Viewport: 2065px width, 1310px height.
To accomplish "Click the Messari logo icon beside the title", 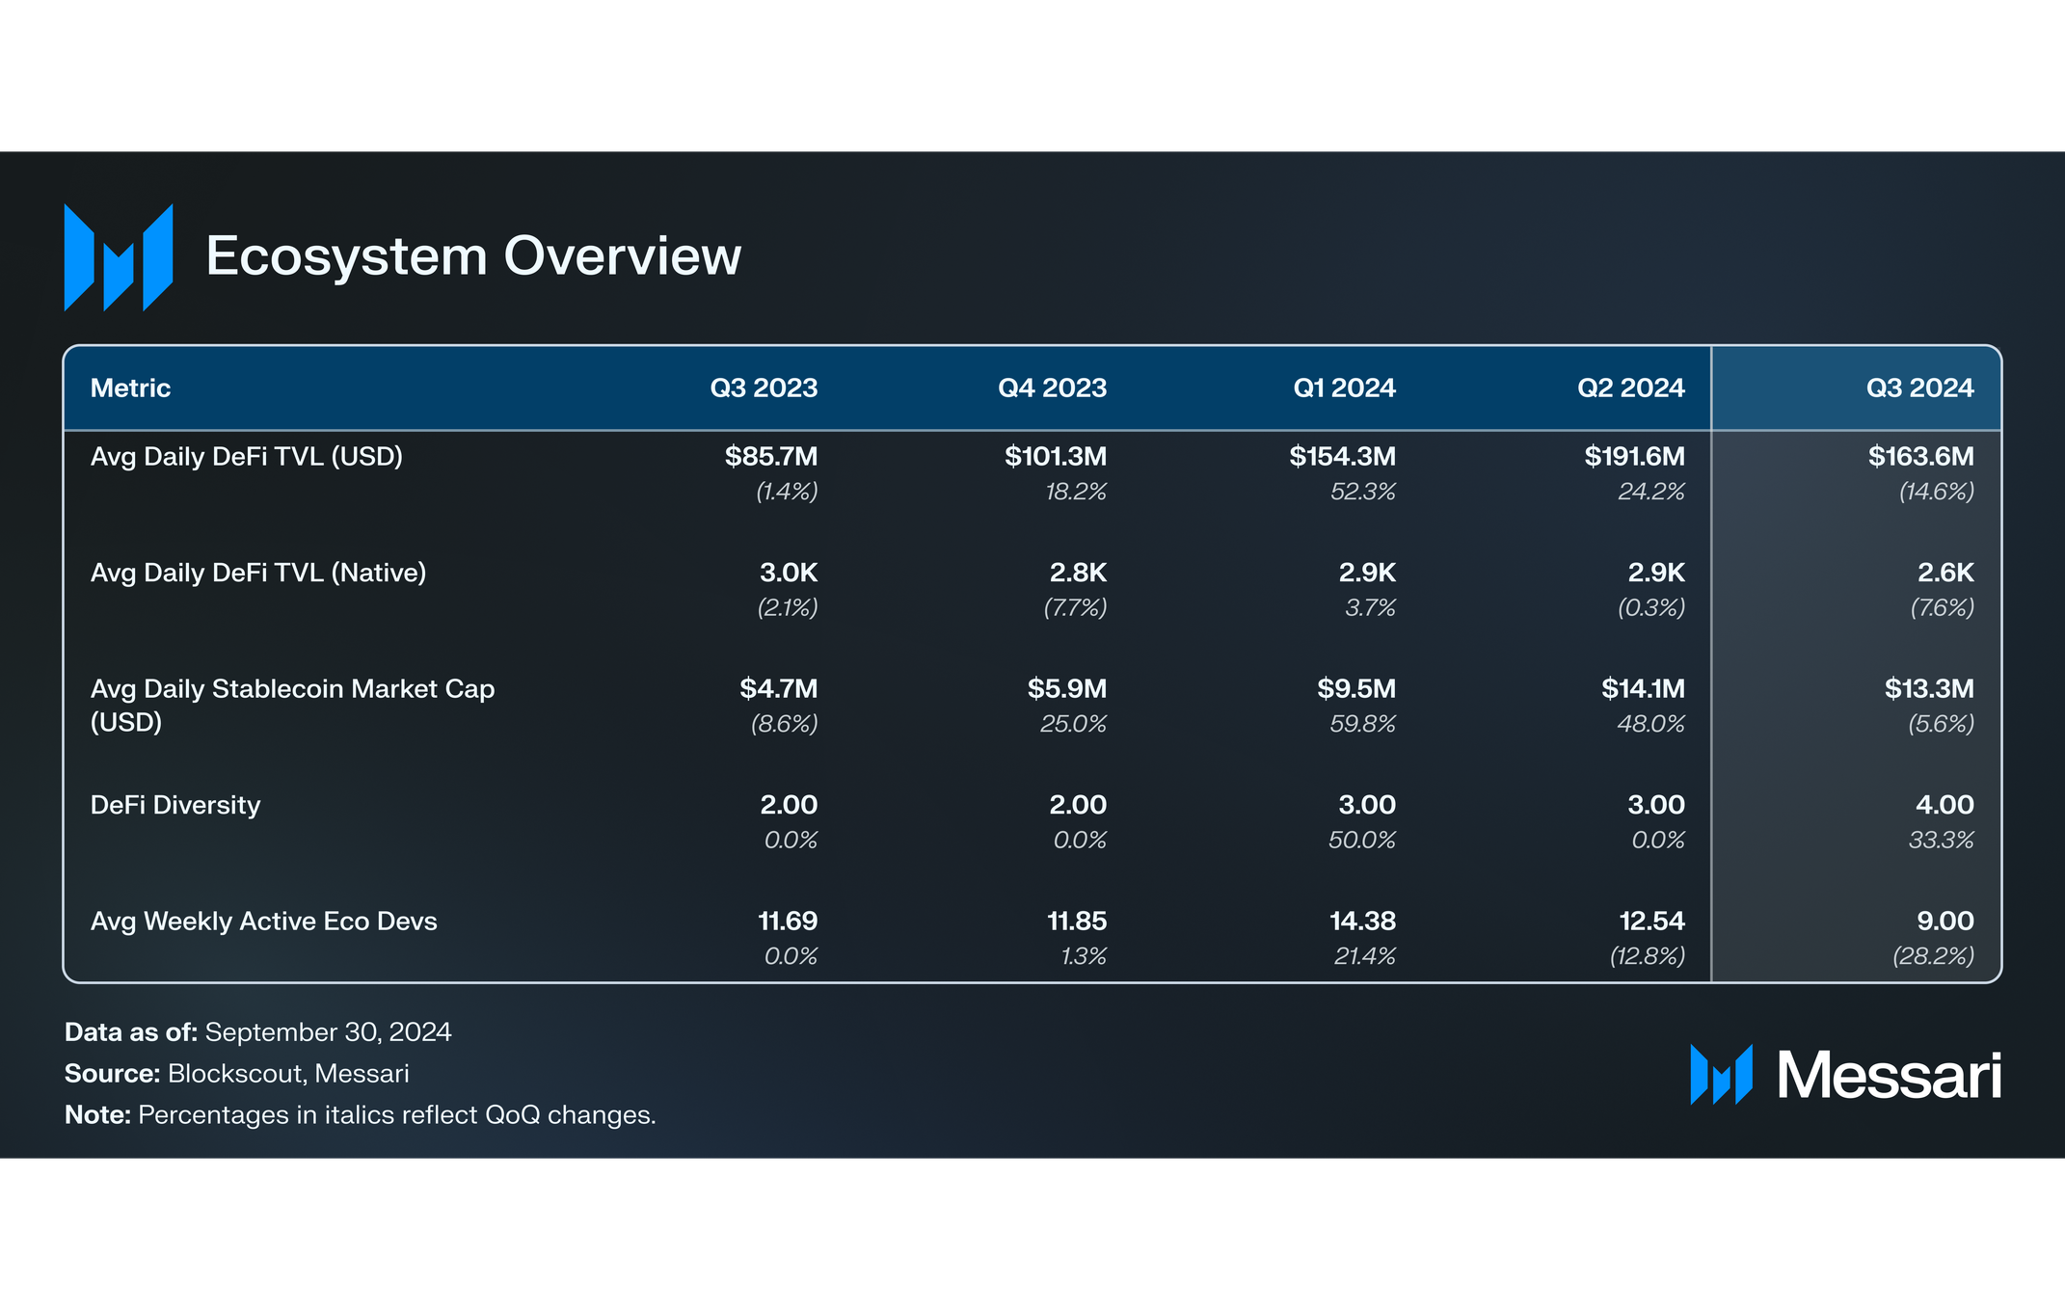I will click(x=119, y=257).
